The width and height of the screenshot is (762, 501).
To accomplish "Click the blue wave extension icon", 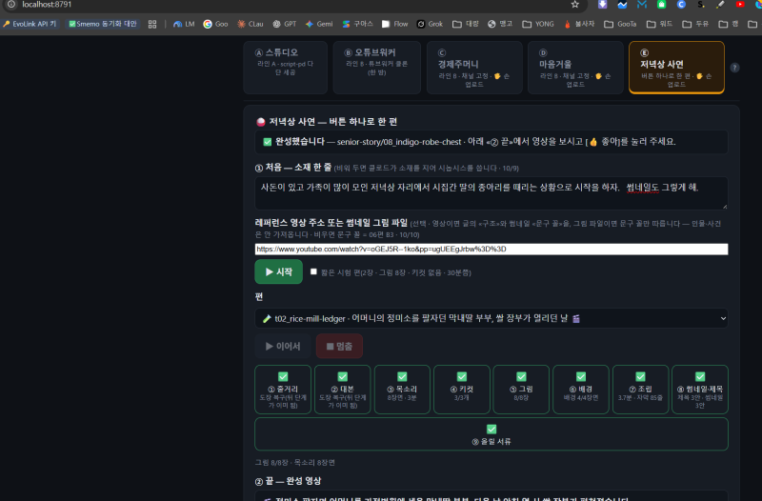I will click(x=622, y=5).
